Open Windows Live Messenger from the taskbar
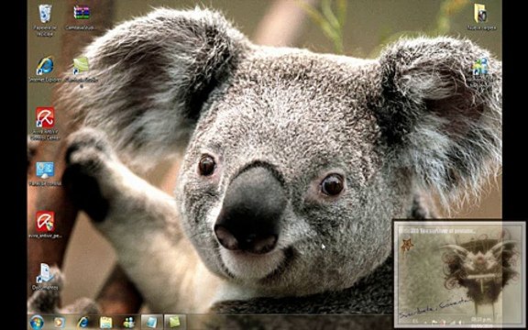Image resolution: width=528 pixels, height=330 pixels. coord(128,323)
